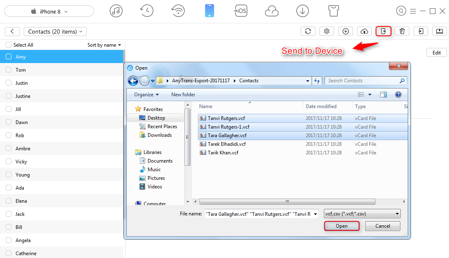Click the Edit button
The height and width of the screenshot is (258, 449).
pyautogui.click(x=437, y=53)
